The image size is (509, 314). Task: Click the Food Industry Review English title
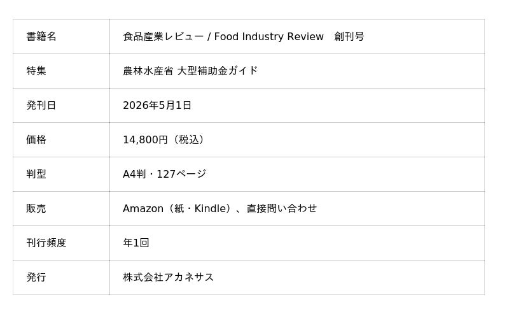click(x=268, y=37)
